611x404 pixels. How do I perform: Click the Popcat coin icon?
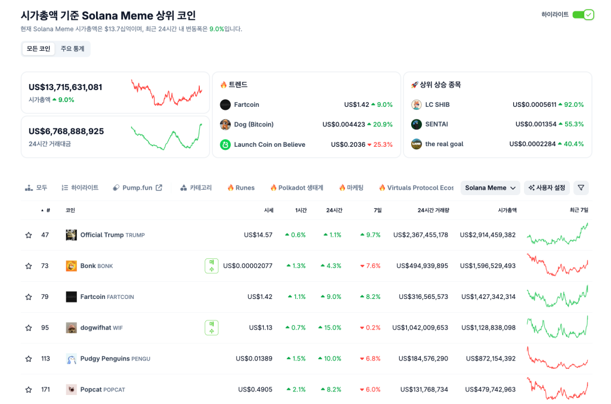pos(71,390)
